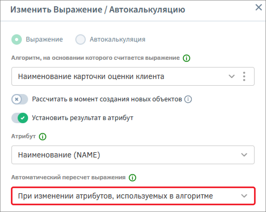Image resolution: width=266 pixels, height=212 pixels.
Task: Enable 'Рассчитать в момент создания новых объектов' toggle
Action: coord(19,99)
